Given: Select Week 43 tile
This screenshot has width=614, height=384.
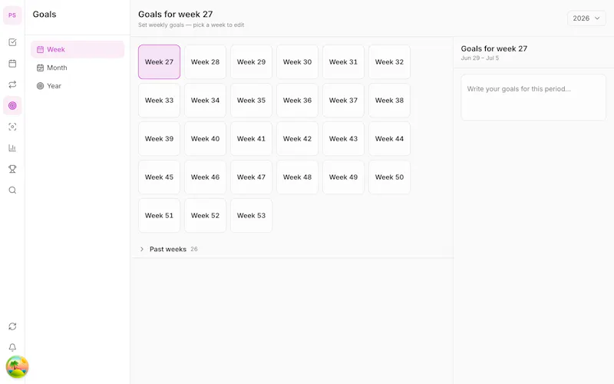Looking at the screenshot, I should (x=343, y=139).
